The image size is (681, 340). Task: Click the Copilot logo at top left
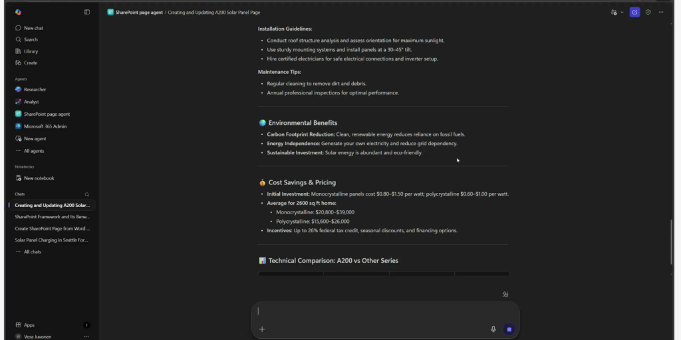(x=18, y=12)
